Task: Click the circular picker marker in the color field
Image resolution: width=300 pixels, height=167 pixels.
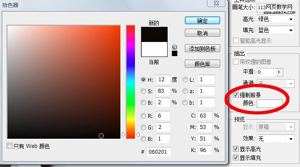Action: pyautogui.click(x=101, y=136)
